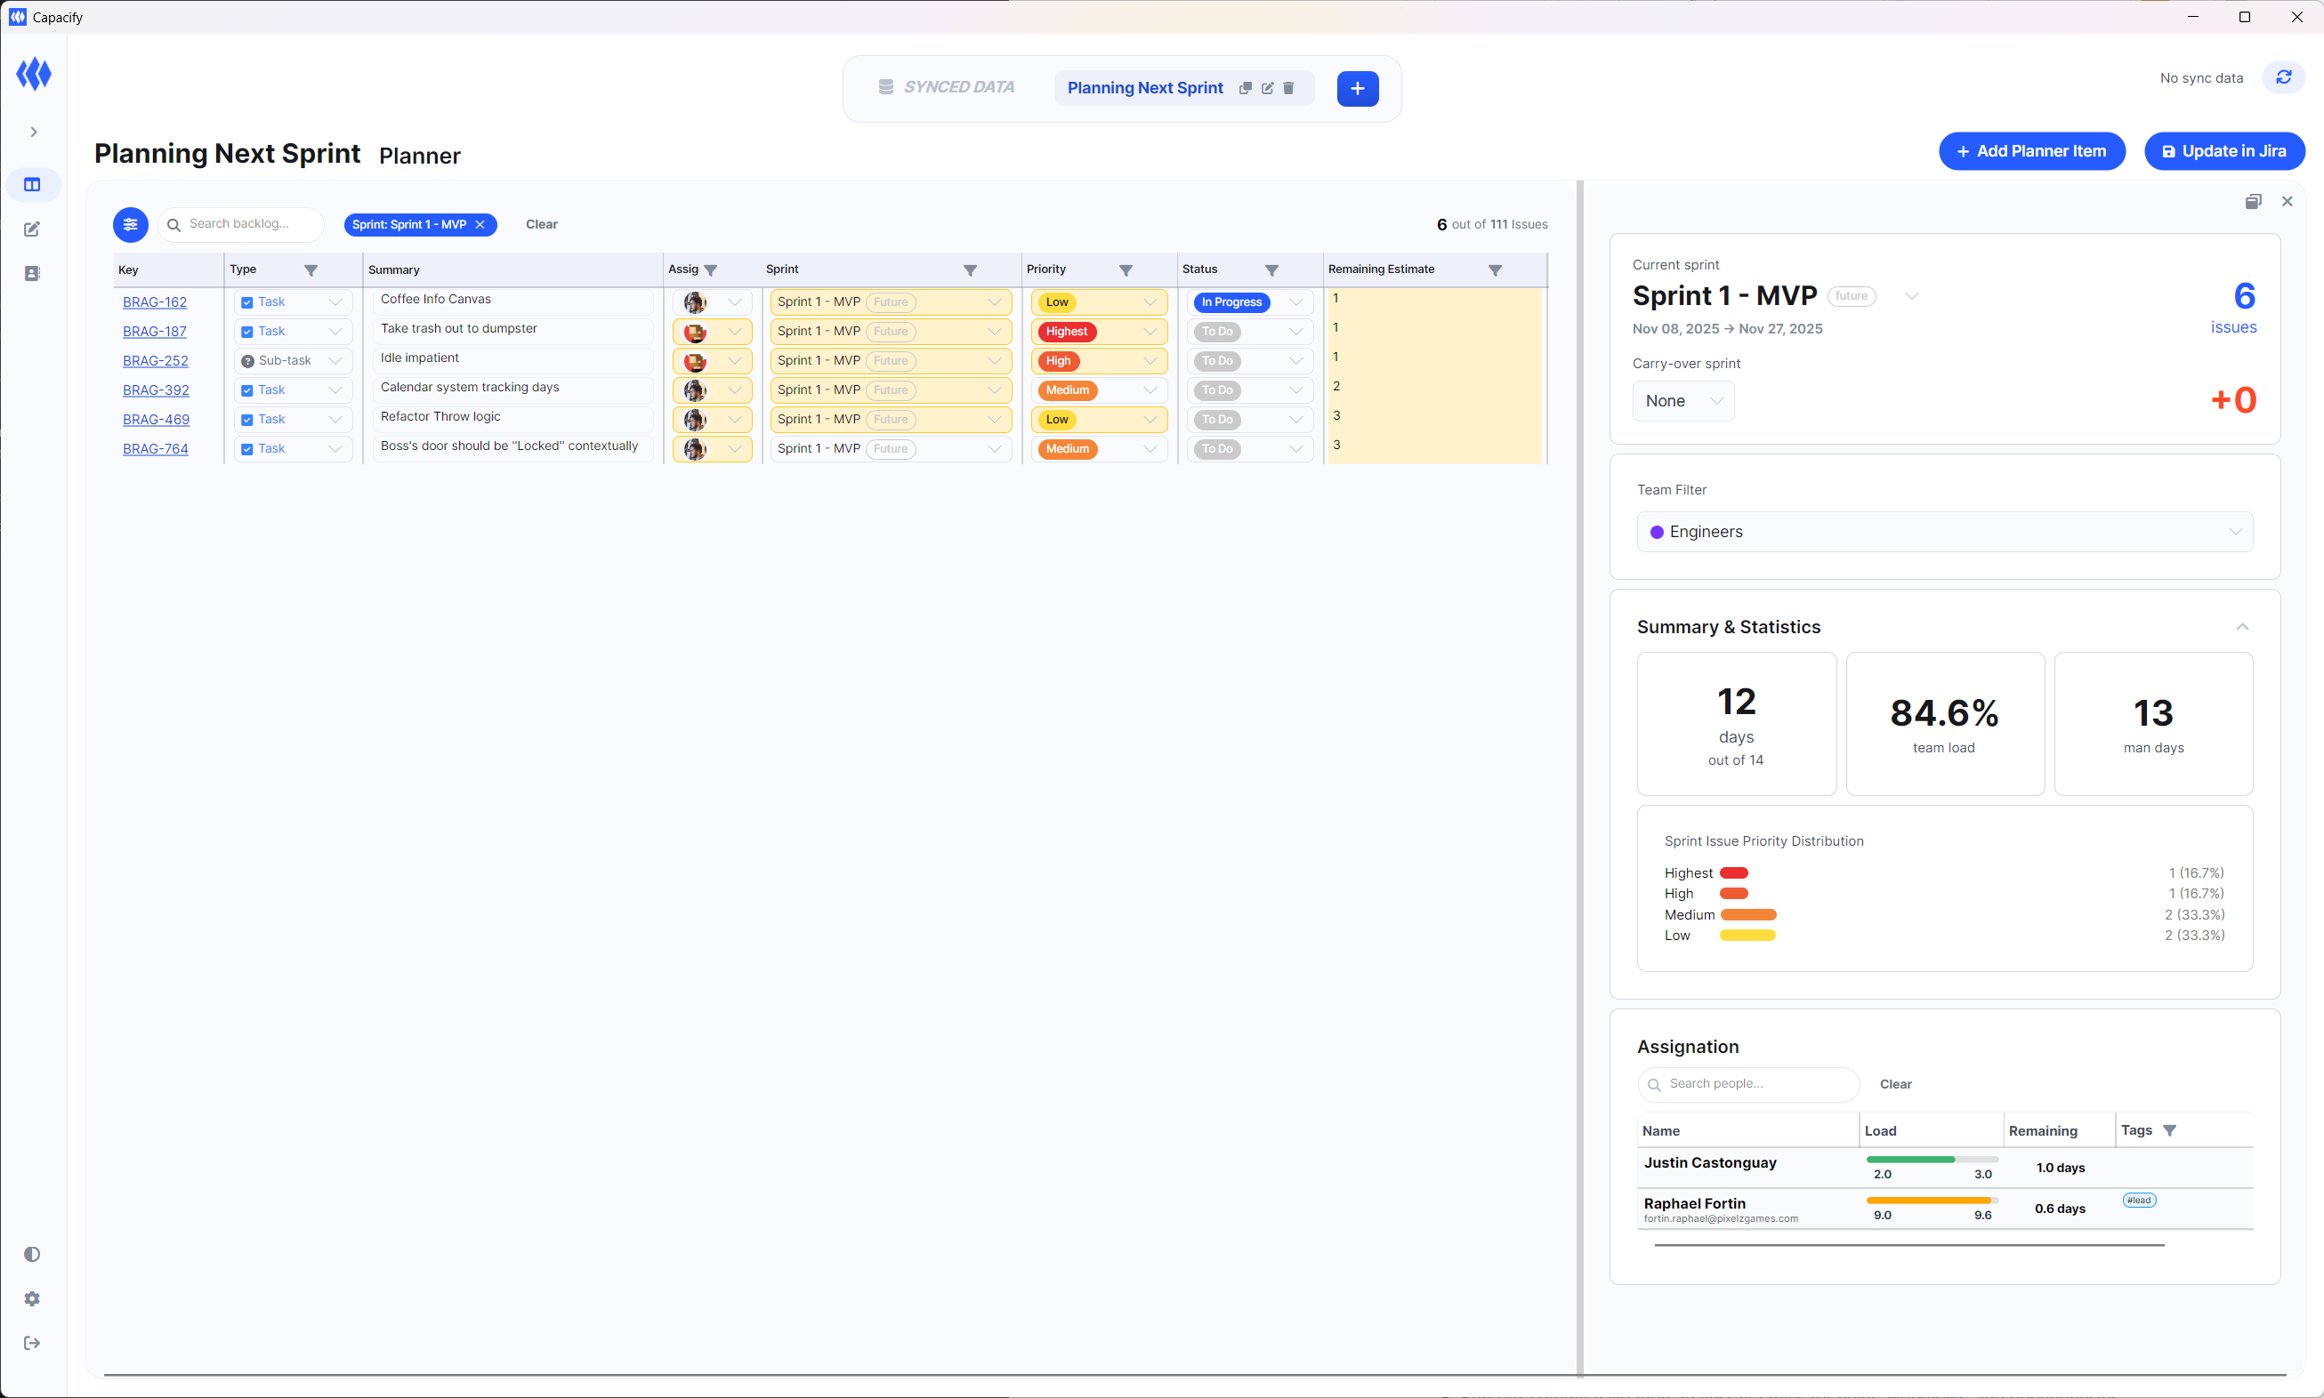2324x1398 pixels.
Task: Open the contacts panel in the sidebar
Action: pos(33,273)
